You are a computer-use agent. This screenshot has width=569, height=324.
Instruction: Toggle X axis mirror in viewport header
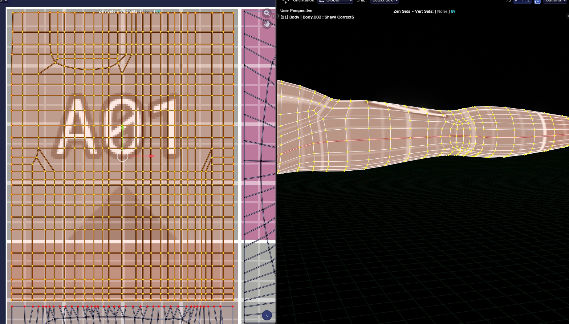point(516,1)
